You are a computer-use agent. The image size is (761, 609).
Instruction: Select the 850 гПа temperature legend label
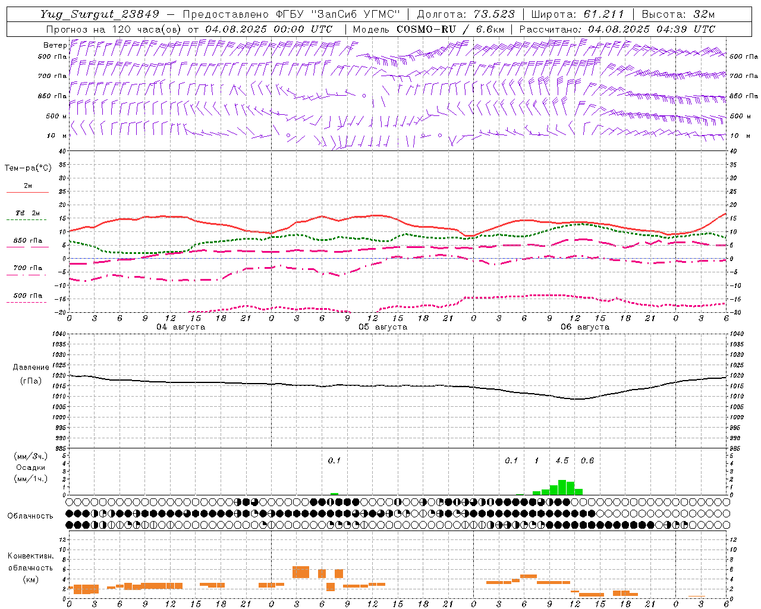coord(27,241)
